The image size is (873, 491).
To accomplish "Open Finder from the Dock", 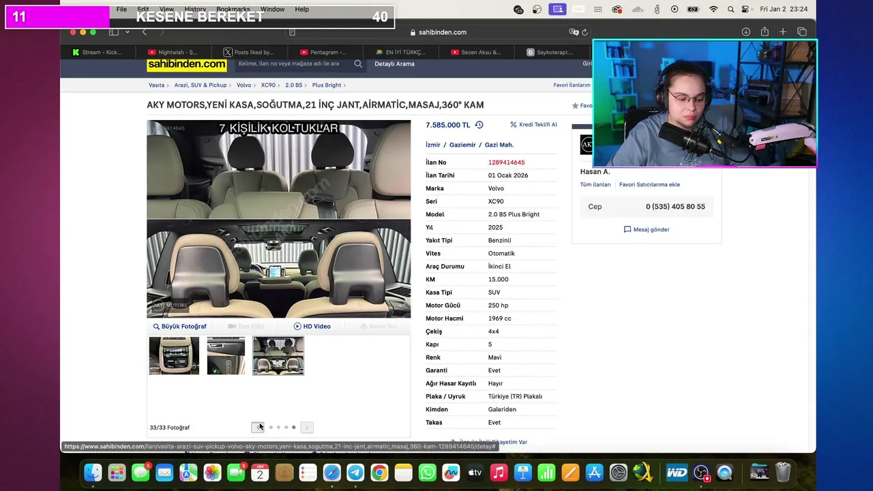I will click(93, 473).
